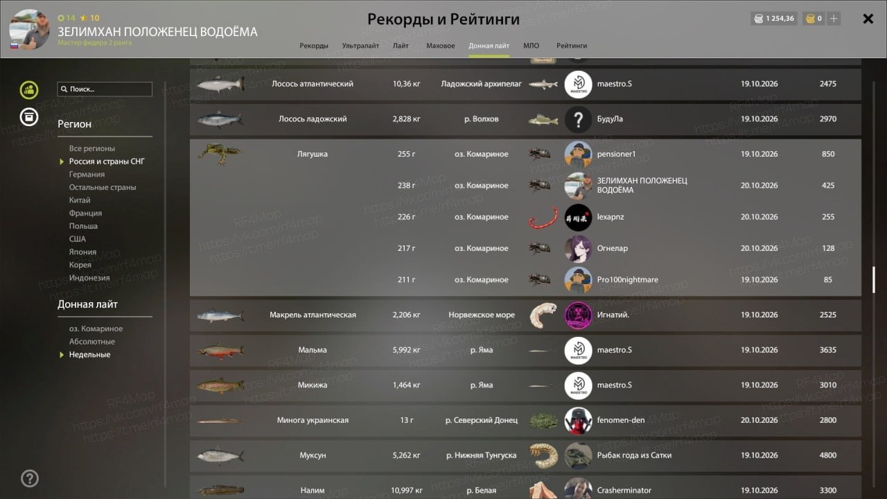
Task: Select the МЛО tab
Action: pos(532,46)
